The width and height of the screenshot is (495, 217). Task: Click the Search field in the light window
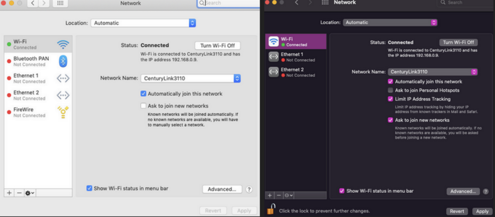click(229, 3)
